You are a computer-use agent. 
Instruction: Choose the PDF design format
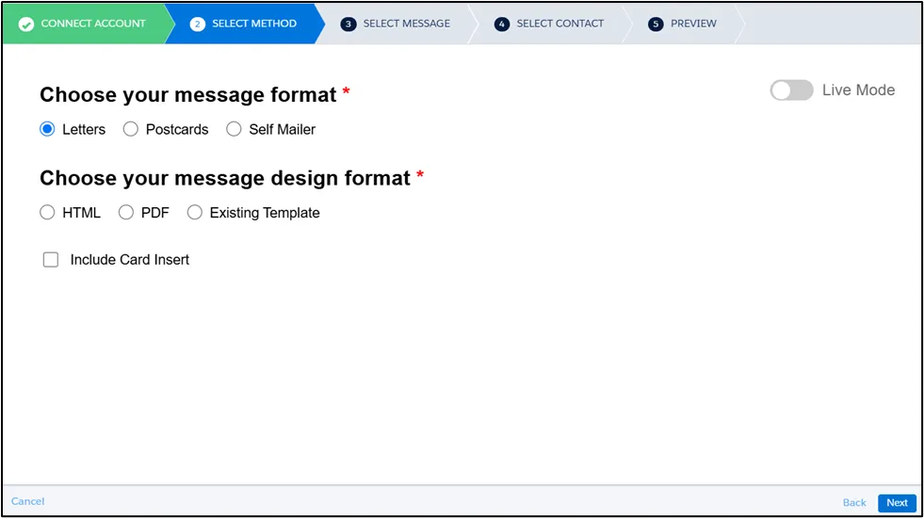pyautogui.click(x=126, y=213)
